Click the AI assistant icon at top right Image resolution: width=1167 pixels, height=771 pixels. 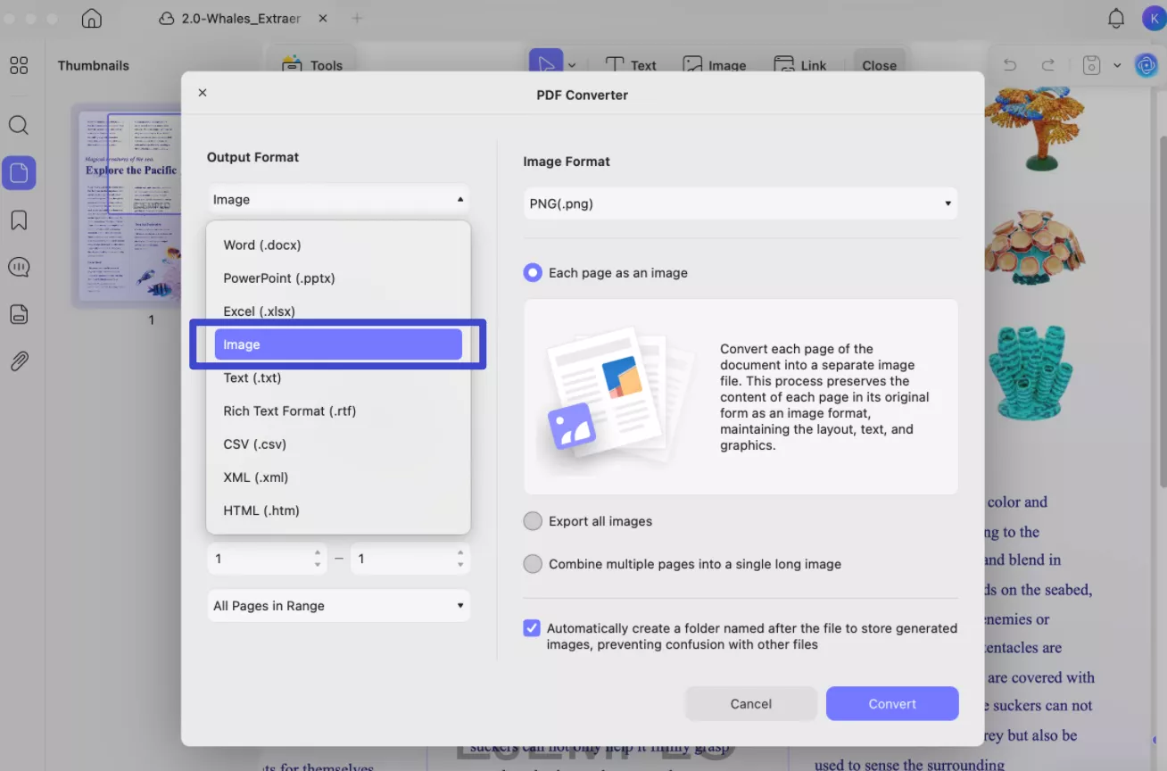(1146, 65)
